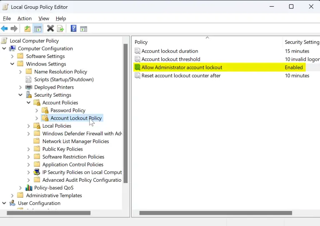The height and width of the screenshot is (226, 320).
Task: Click the Reset account lockout counter icon
Action: click(137, 75)
